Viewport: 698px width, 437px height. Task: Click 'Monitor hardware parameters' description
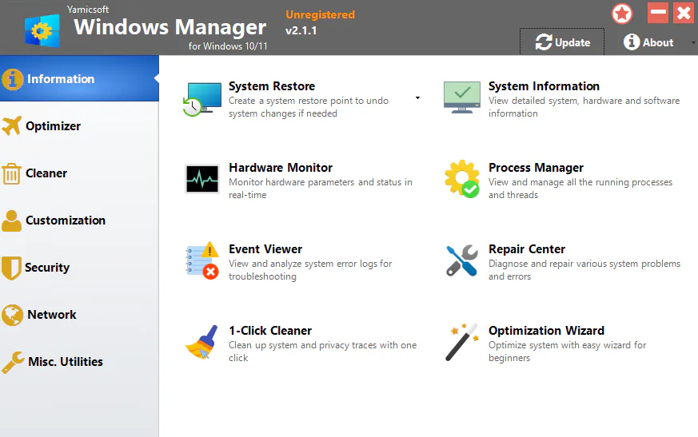(320, 189)
